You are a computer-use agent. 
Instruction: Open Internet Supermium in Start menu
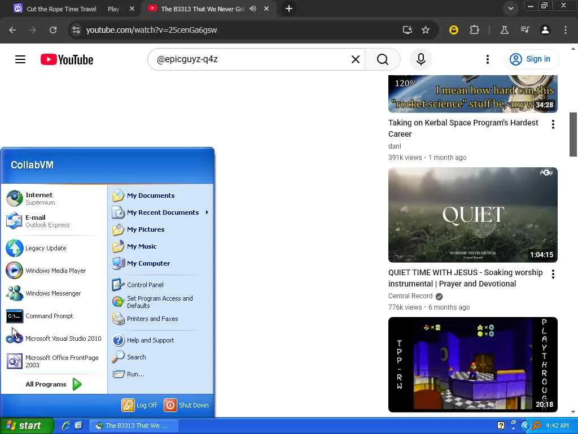tap(54, 198)
